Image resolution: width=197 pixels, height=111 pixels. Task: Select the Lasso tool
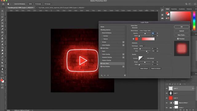pyautogui.click(x=2, y=17)
